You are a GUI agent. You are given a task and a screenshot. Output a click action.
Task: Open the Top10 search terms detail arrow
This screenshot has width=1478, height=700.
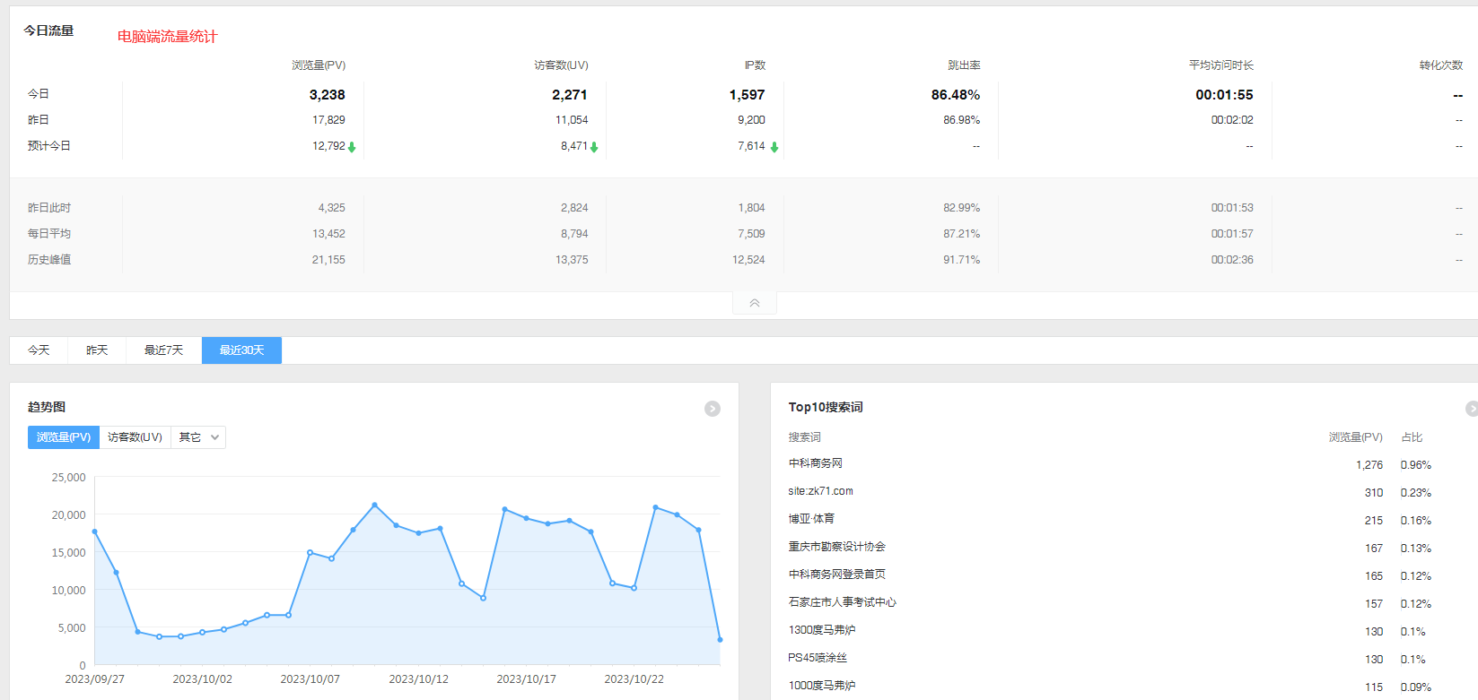tap(1472, 409)
